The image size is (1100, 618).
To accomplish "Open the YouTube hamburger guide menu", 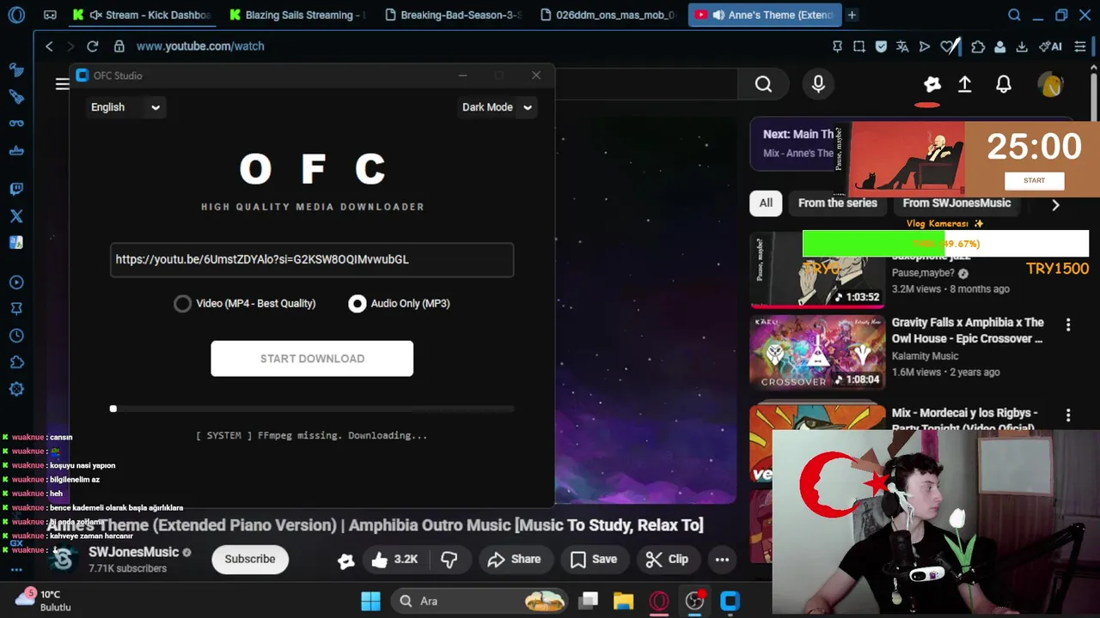I will click(62, 84).
